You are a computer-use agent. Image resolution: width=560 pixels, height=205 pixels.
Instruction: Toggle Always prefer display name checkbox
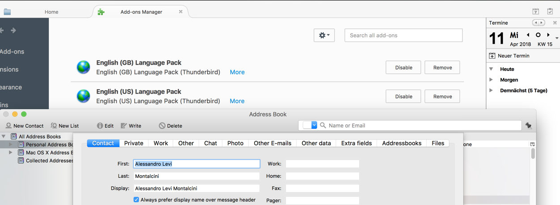click(136, 200)
